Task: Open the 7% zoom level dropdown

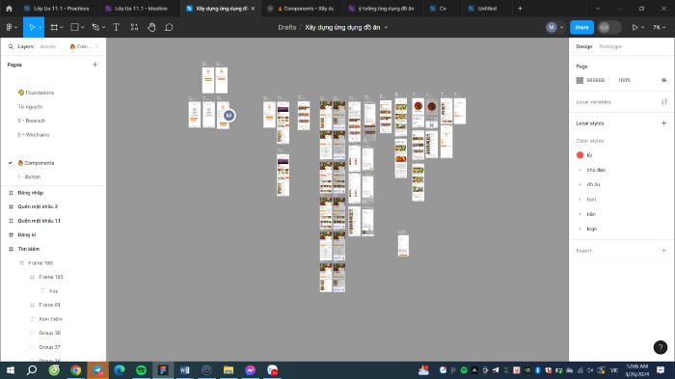Action: (659, 27)
